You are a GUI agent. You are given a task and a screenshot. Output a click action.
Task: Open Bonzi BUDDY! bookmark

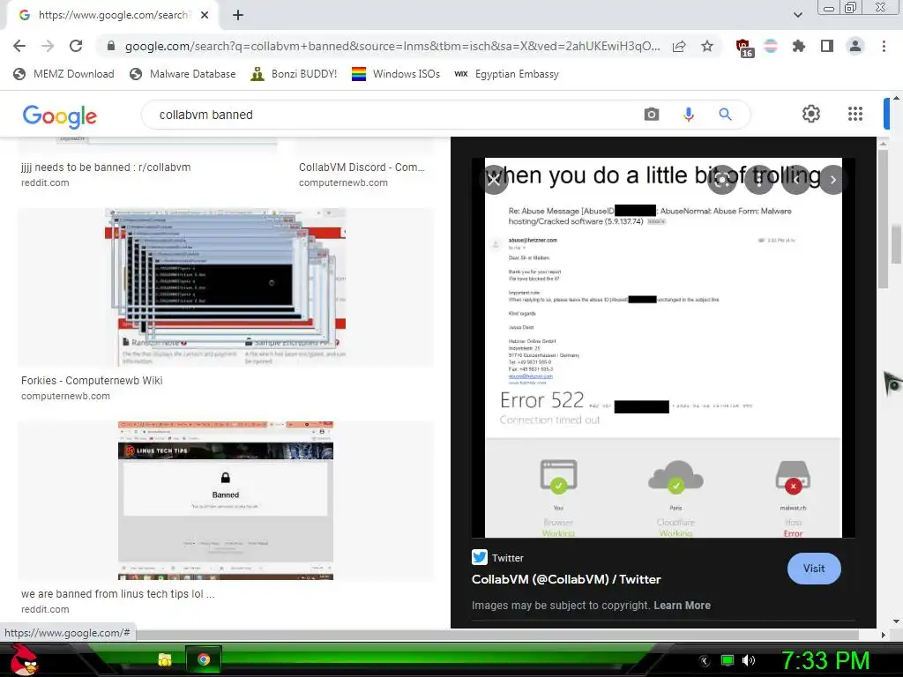pos(294,74)
